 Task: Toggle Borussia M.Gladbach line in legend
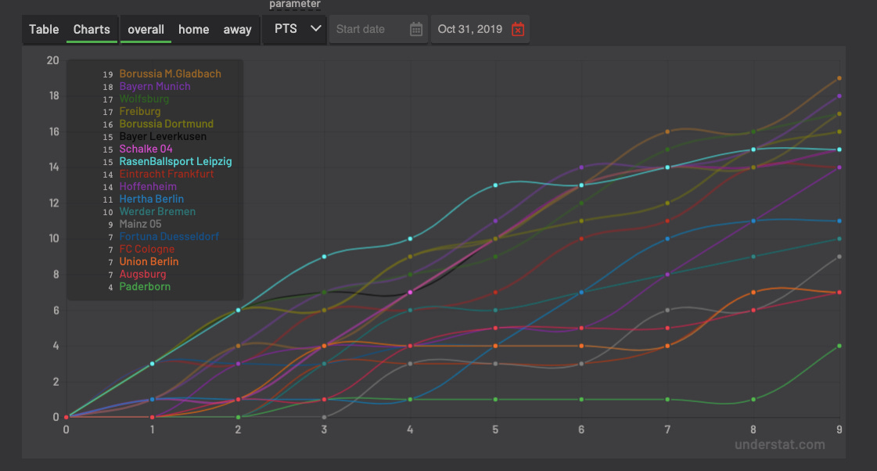point(170,74)
